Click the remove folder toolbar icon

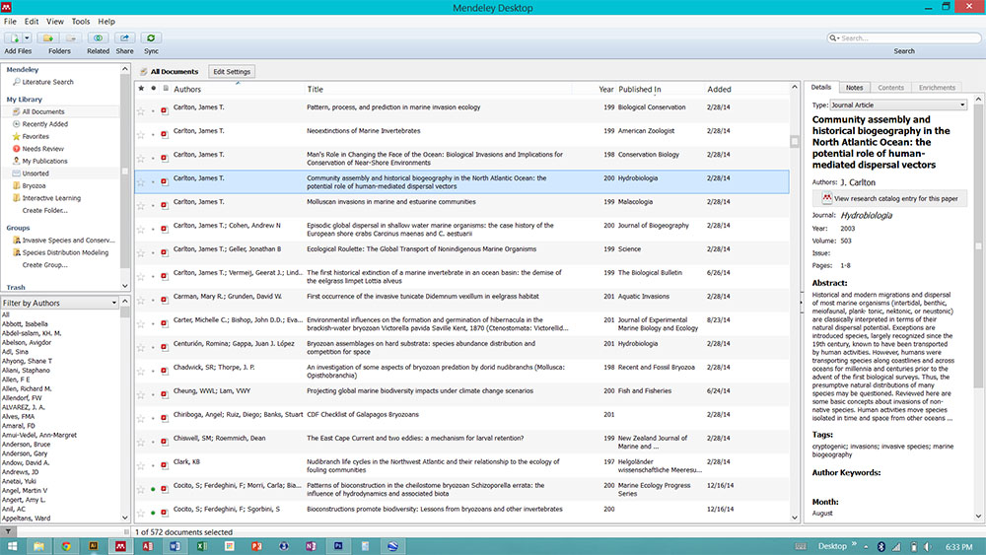(x=71, y=38)
